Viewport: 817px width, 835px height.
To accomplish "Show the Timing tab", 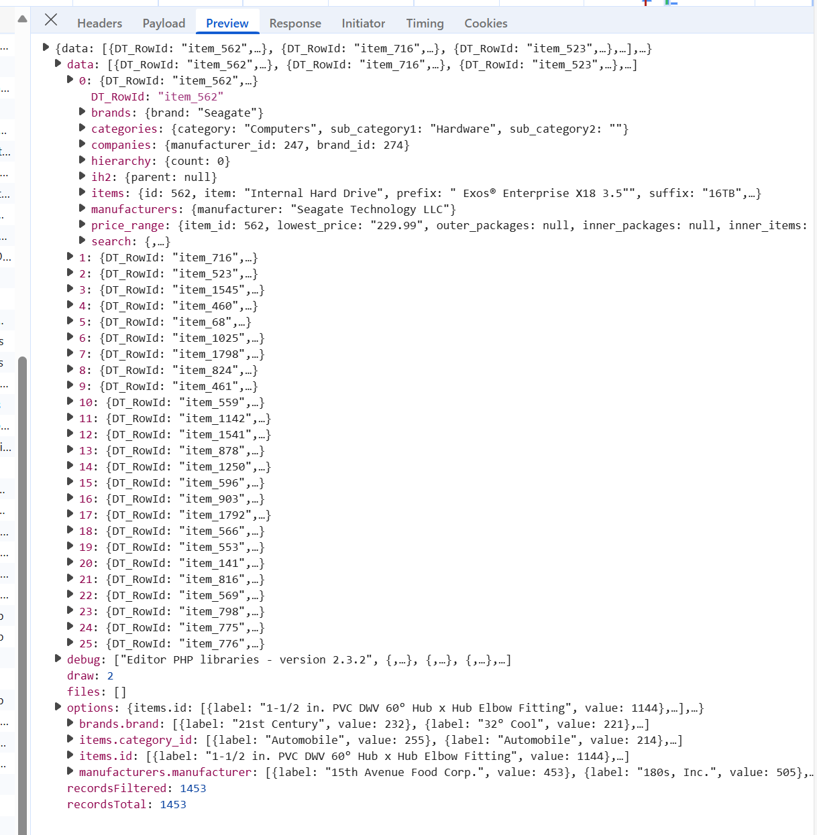I will tap(425, 23).
